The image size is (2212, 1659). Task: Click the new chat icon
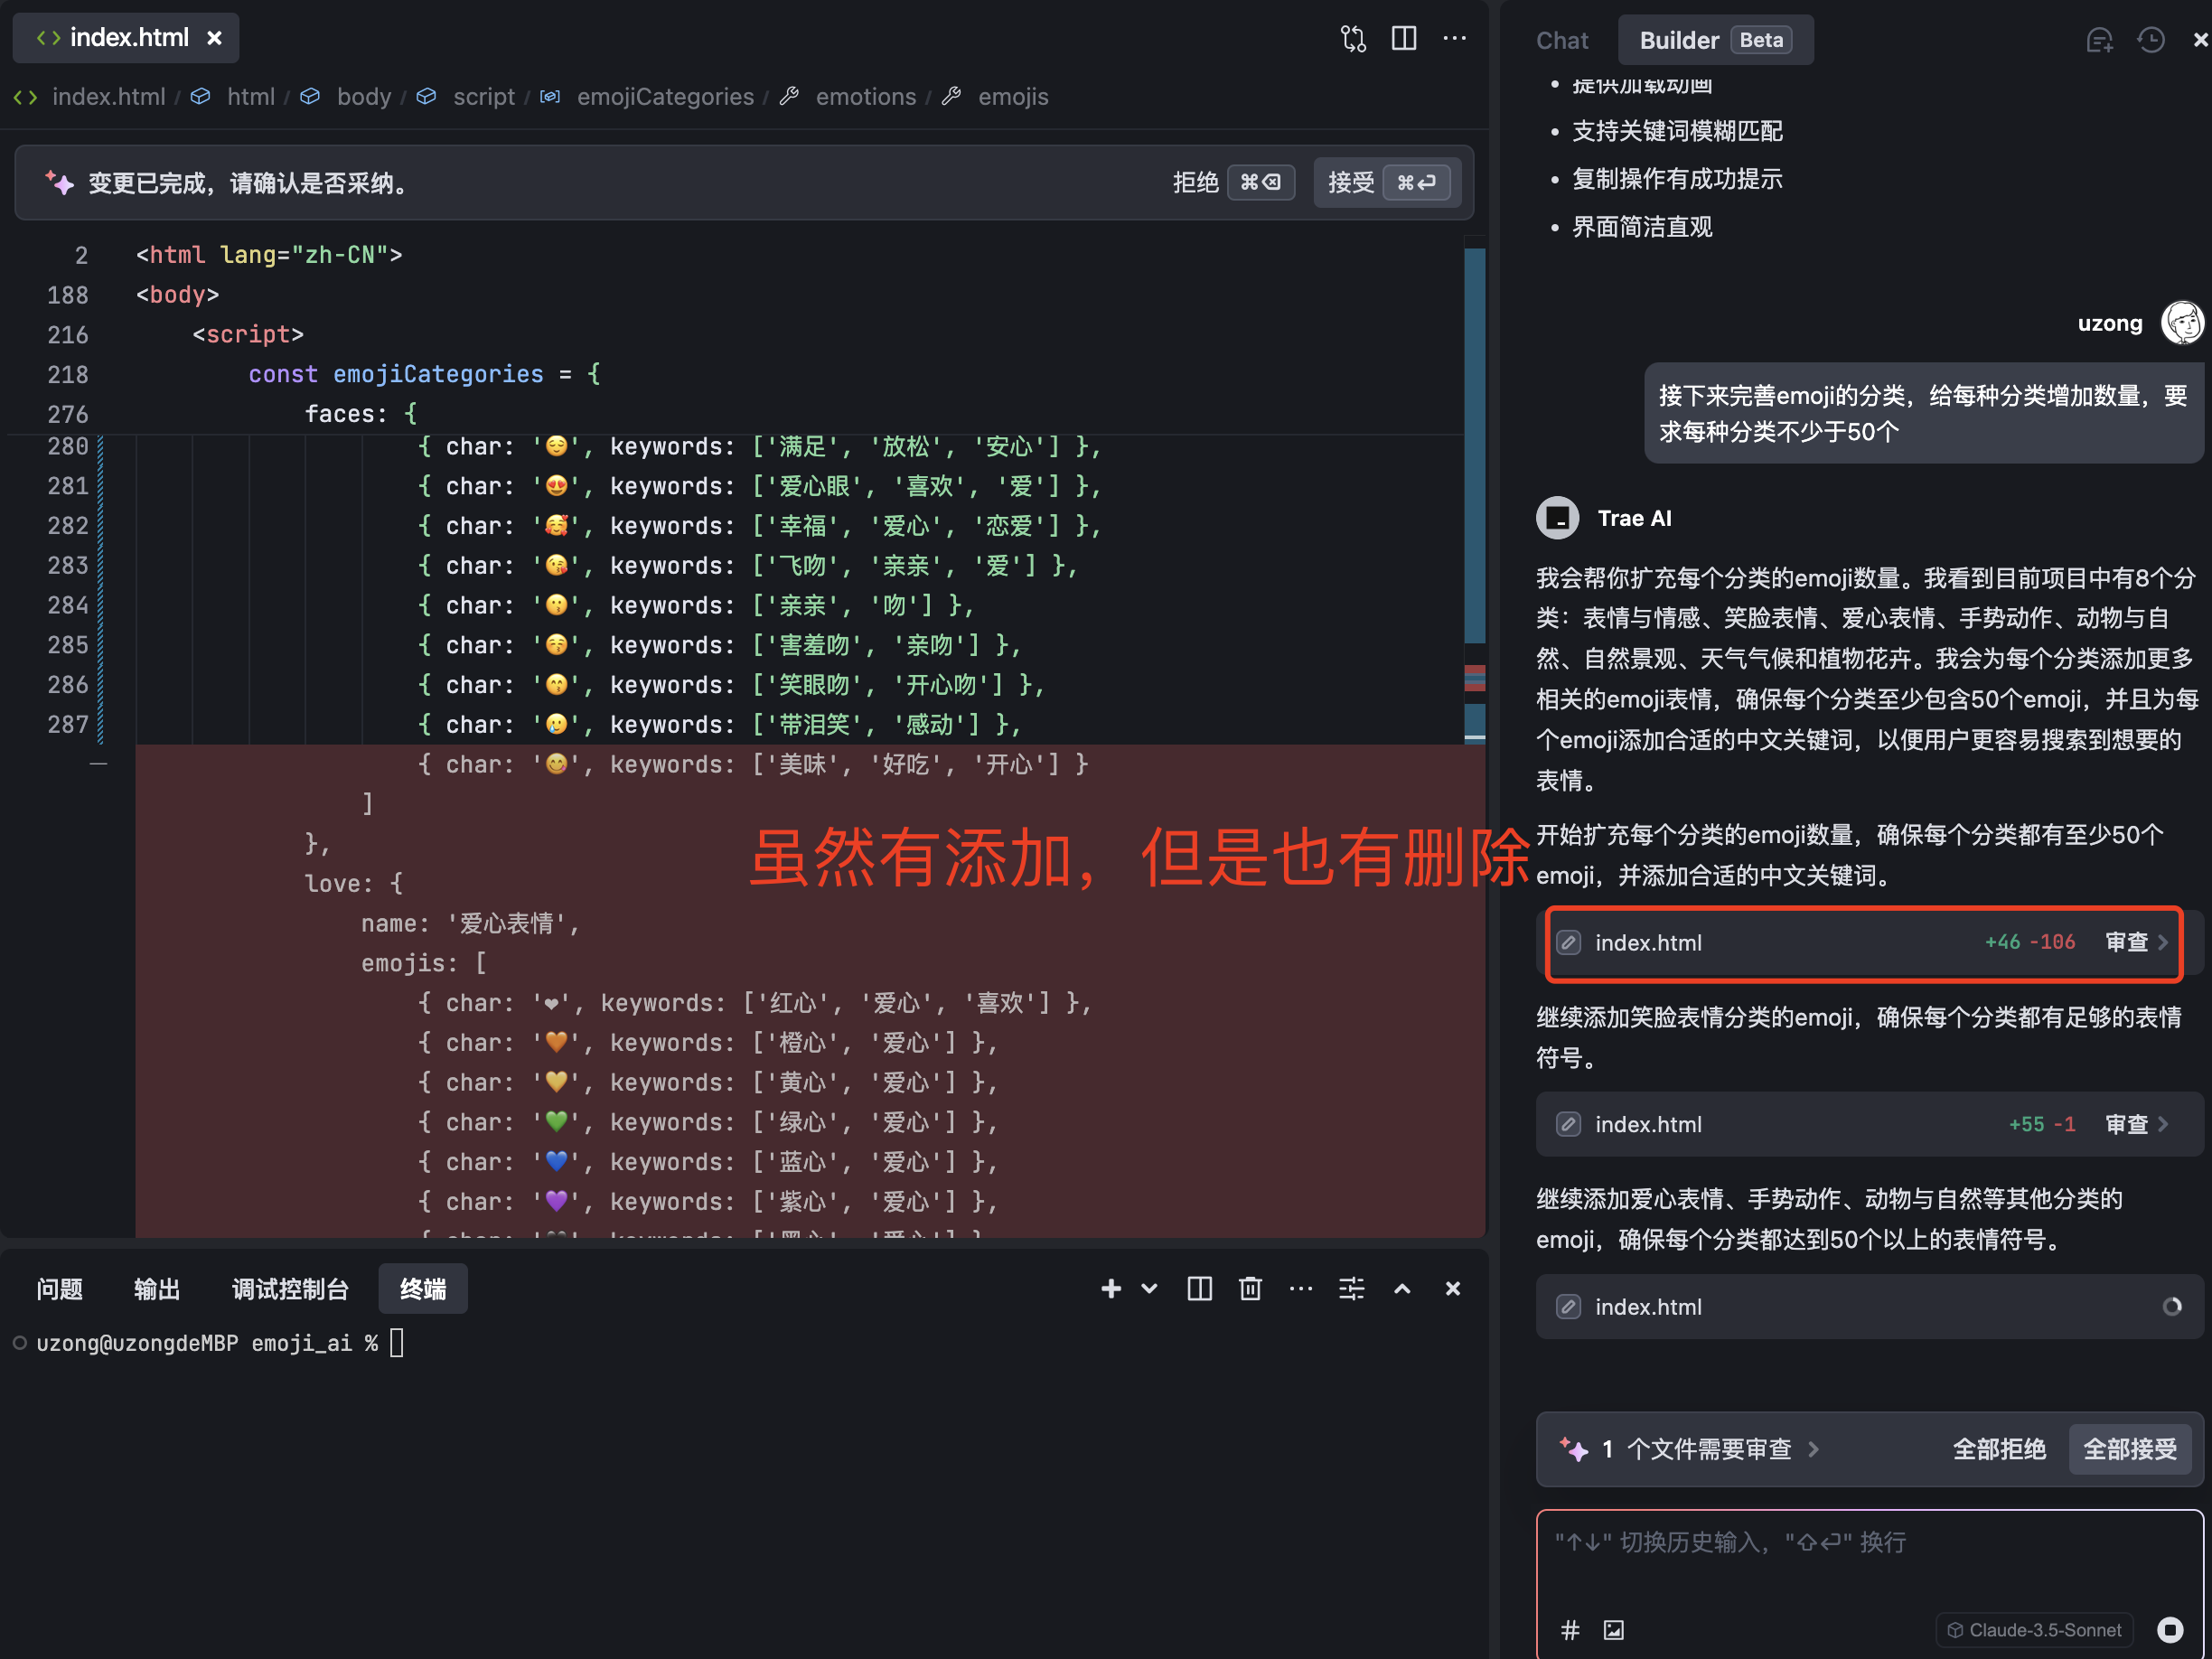click(x=2099, y=40)
